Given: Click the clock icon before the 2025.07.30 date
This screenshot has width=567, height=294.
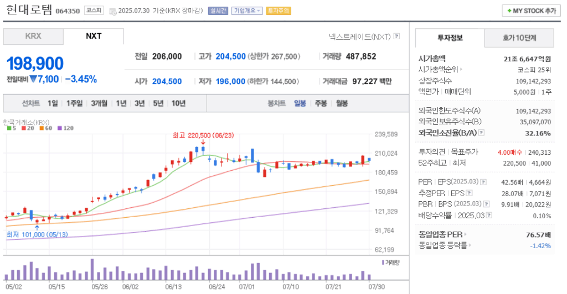Looking at the screenshot, I should [x=112, y=11].
